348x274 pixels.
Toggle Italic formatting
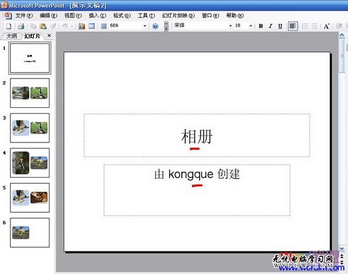270,26
